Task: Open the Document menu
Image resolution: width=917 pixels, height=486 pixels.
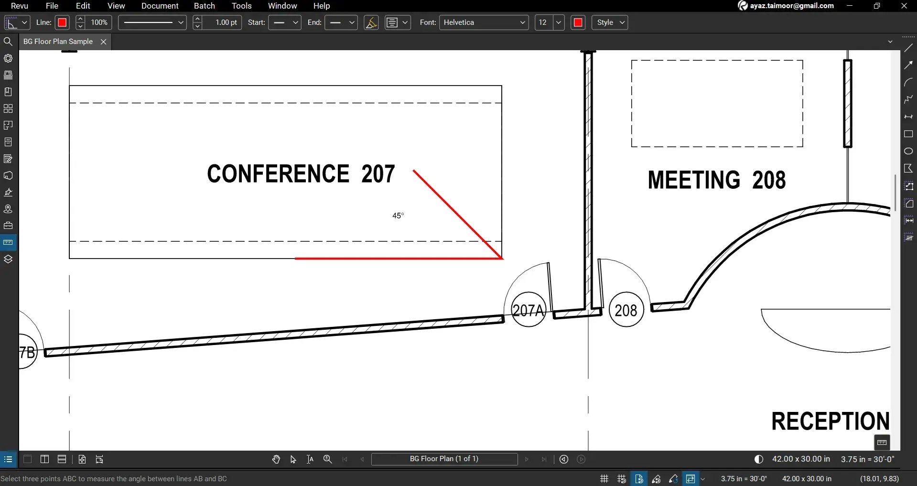Action: [160, 6]
